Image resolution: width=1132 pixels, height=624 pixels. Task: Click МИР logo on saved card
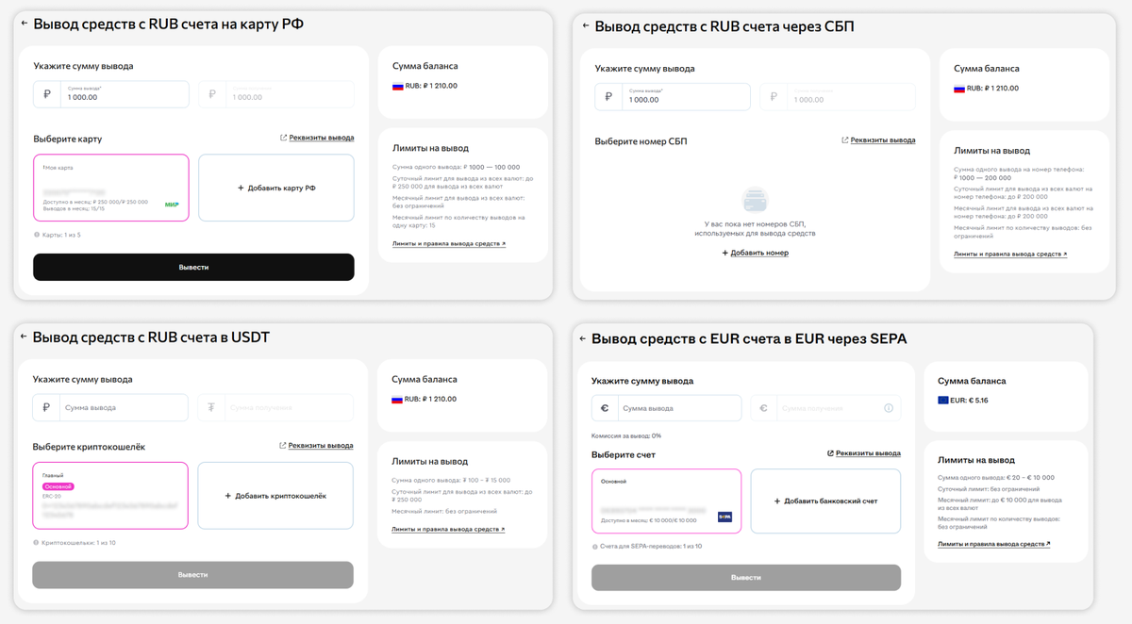pyautogui.click(x=172, y=205)
